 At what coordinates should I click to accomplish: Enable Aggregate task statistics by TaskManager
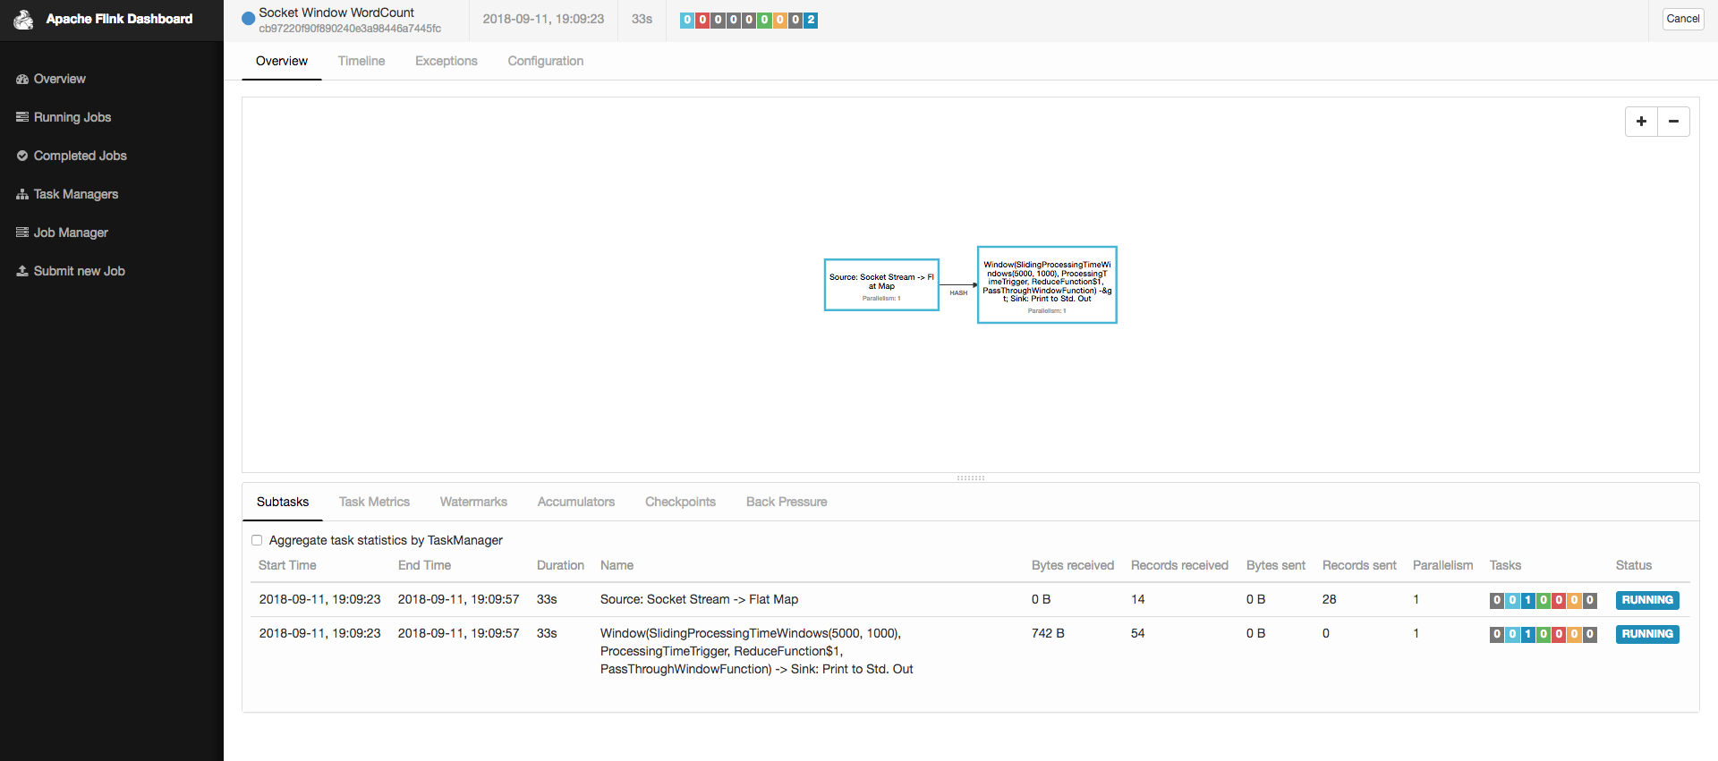(x=257, y=540)
